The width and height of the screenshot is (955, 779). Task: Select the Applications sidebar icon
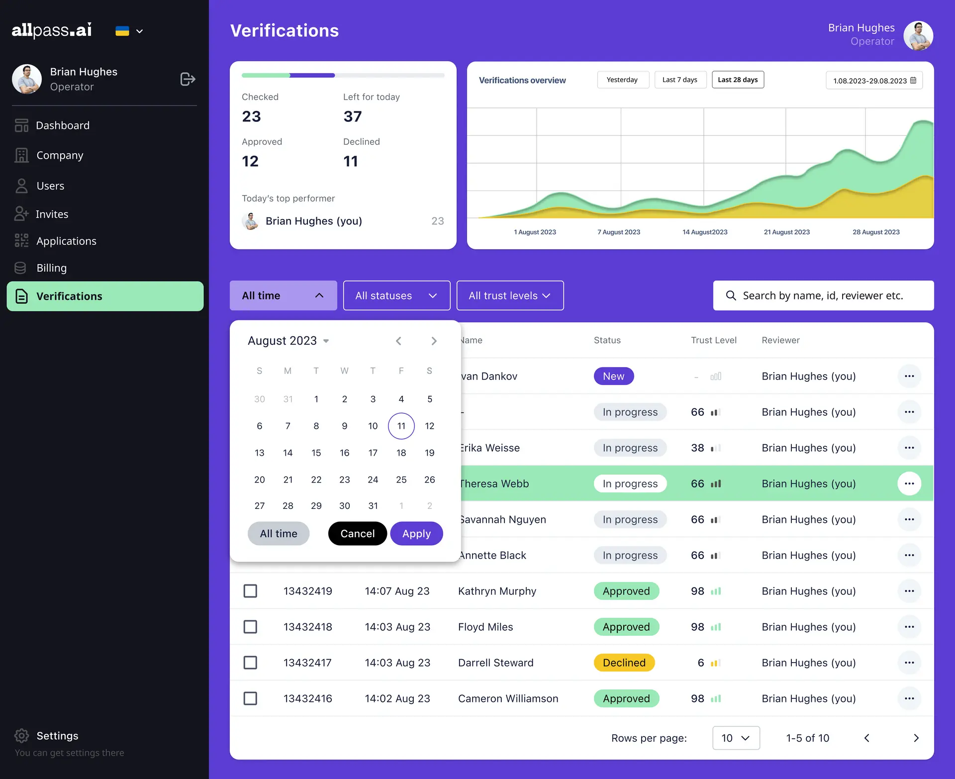pos(21,240)
